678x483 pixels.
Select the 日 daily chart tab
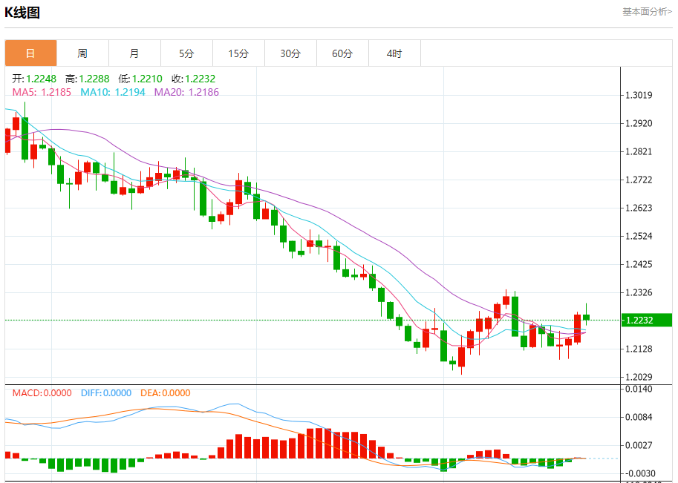click(x=30, y=53)
